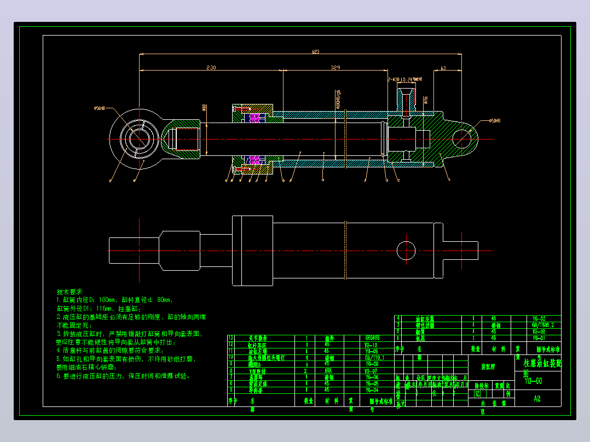Click the 技术要求 heading
The height and width of the screenshot is (442, 590).
click(x=69, y=292)
